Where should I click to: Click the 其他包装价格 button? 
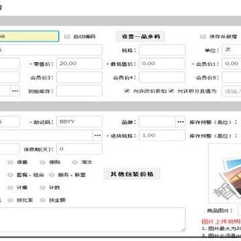pos(132,174)
